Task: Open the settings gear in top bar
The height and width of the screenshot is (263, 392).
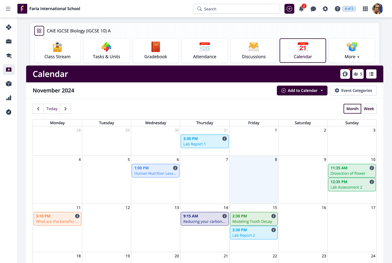Action: coord(325,9)
